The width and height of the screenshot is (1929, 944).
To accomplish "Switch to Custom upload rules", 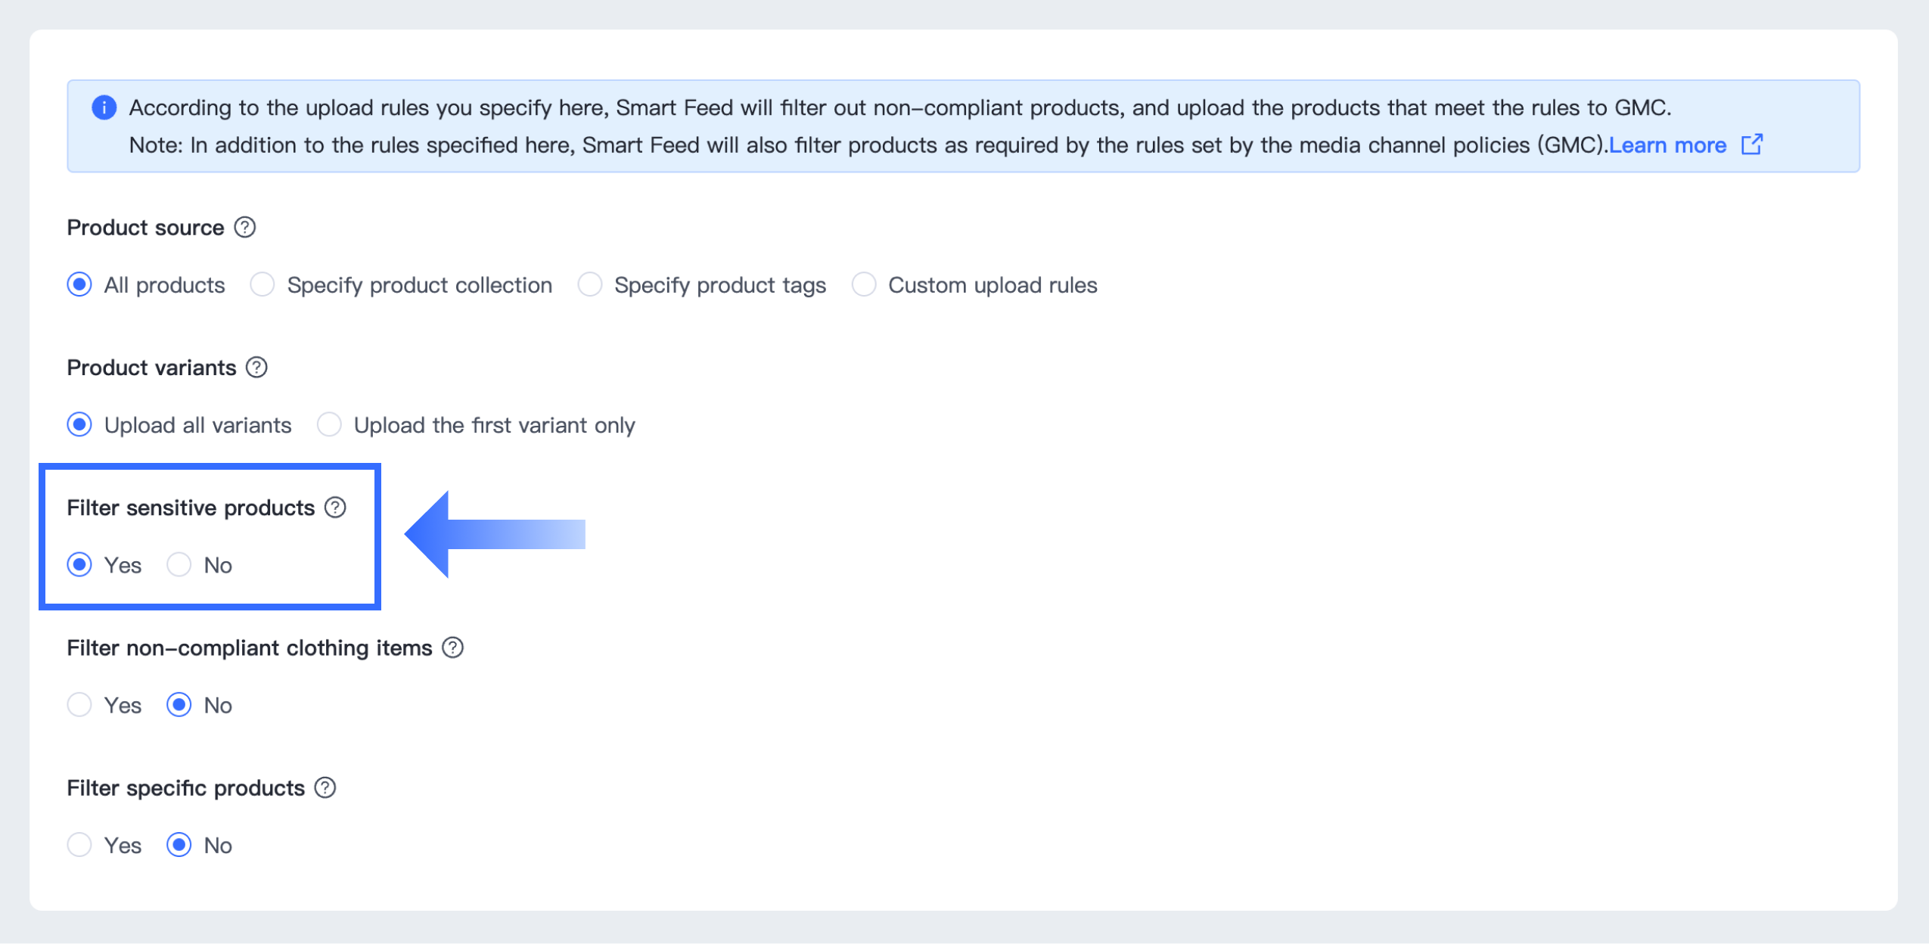I will tap(864, 284).
